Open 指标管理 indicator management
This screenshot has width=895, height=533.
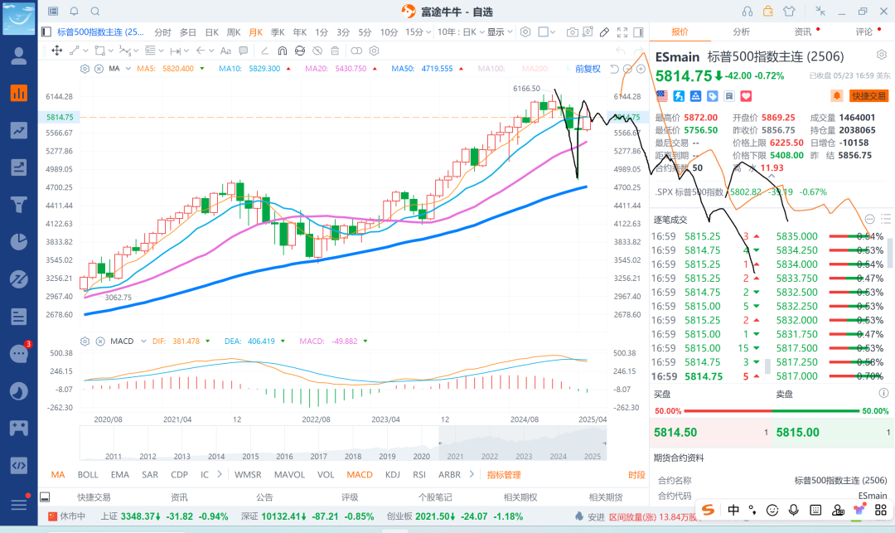pos(504,475)
